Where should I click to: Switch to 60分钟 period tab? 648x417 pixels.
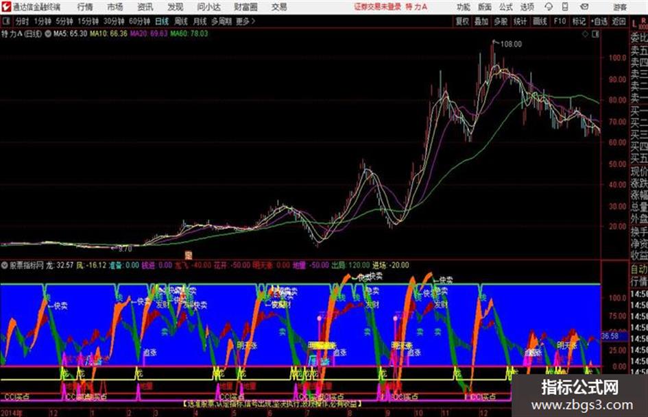[x=140, y=21]
